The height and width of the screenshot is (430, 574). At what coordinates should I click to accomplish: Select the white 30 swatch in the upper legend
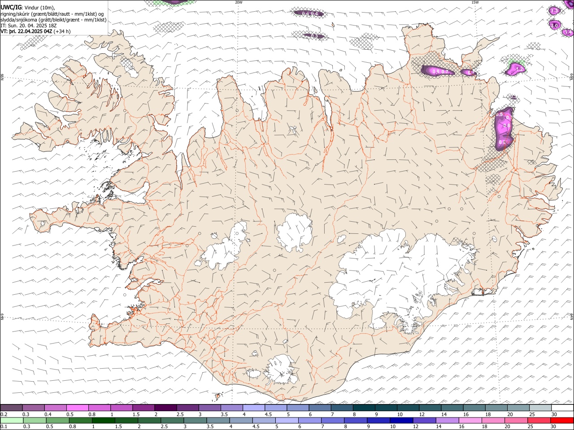tap(562, 408)
